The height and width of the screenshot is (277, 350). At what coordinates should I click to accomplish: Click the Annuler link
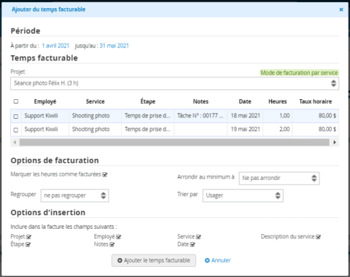pyautogui.click(x=218, y=260)
